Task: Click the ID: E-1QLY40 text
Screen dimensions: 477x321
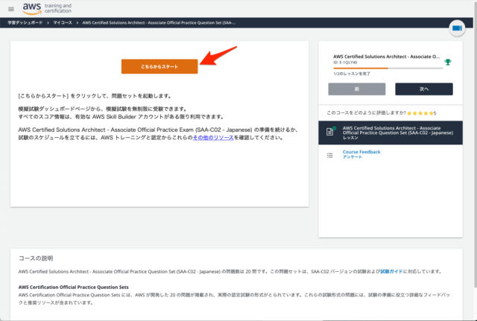Action: 345,63
